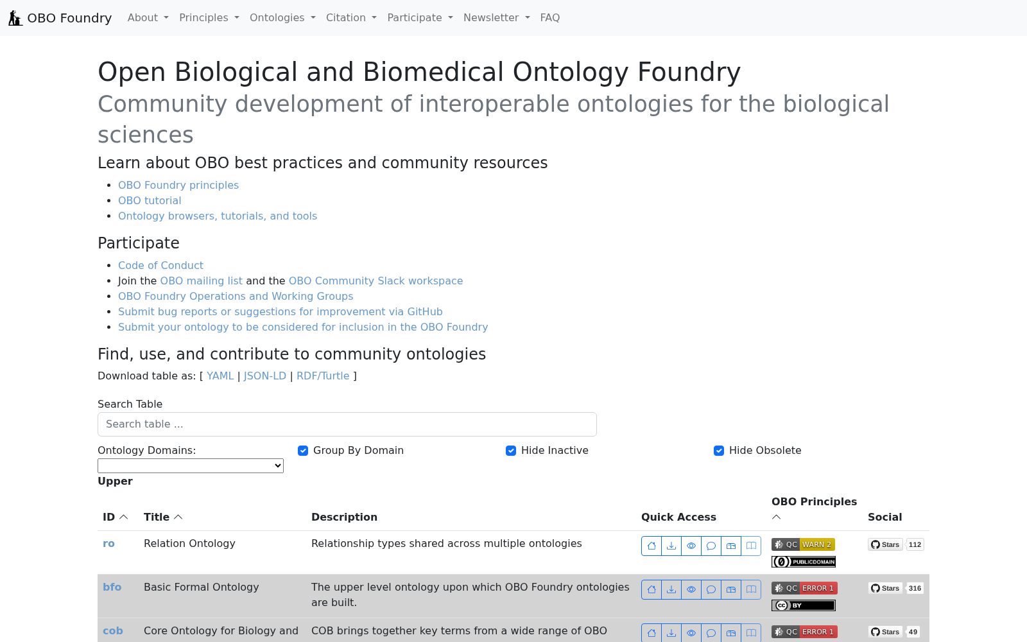Open the bfo ontology ID link
This screenshot has height=642, width=1027.
(x=112, y=587)
